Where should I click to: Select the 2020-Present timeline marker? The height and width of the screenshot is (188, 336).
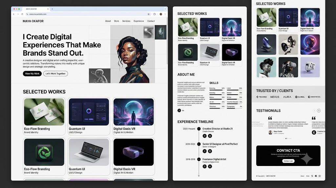pyautogui.click(x=199, y=129)
